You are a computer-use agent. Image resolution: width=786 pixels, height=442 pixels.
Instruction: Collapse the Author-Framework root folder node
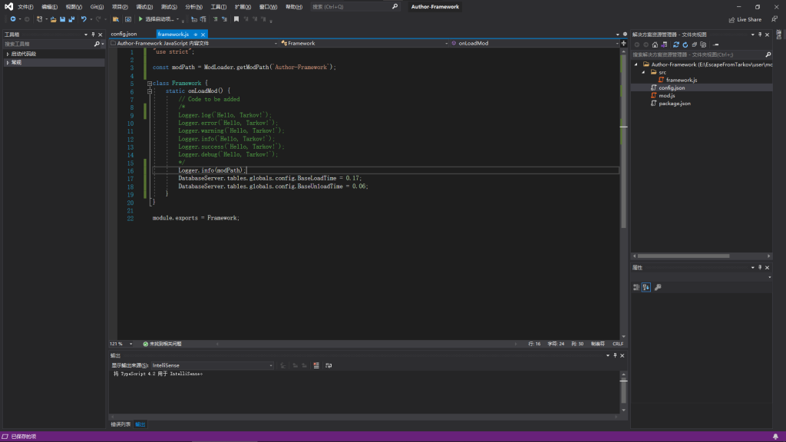click(636, 64)
